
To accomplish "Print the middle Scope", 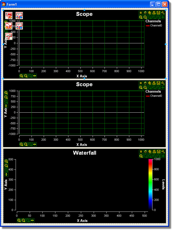I will pyautogui.click(x=154, y=83).
